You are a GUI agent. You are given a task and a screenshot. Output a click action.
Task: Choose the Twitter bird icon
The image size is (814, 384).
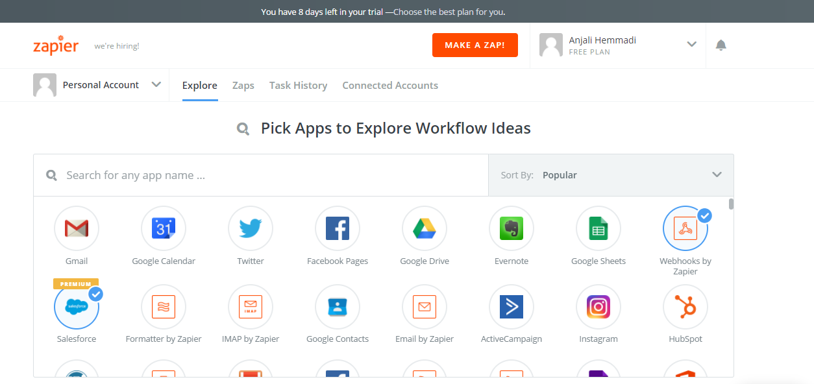[251, 228]
